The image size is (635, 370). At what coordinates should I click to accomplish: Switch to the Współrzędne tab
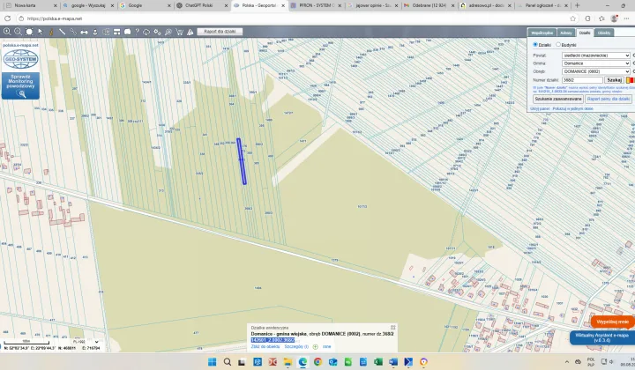pyautogui.click(x=542, y=33)
